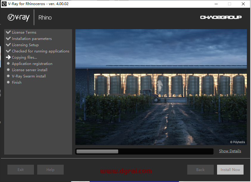The image size is (251, 182).
Task: Click the checkmark beside License Terms
Action: click(x=8, y=32)
